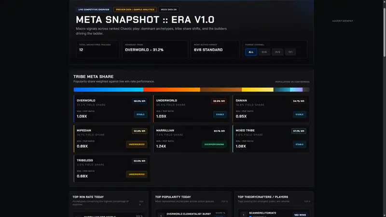
Task: Open the Underworld tribe card title
Action: [x=166, y=100]
